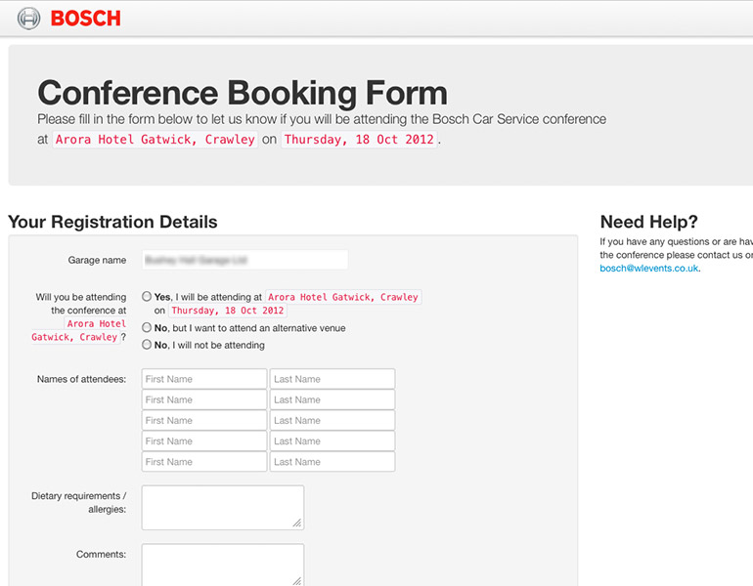This screenshot has width=753, height=586.
Task: Click the Dietary requirements textarea resize handle
Action: [297, 523]
